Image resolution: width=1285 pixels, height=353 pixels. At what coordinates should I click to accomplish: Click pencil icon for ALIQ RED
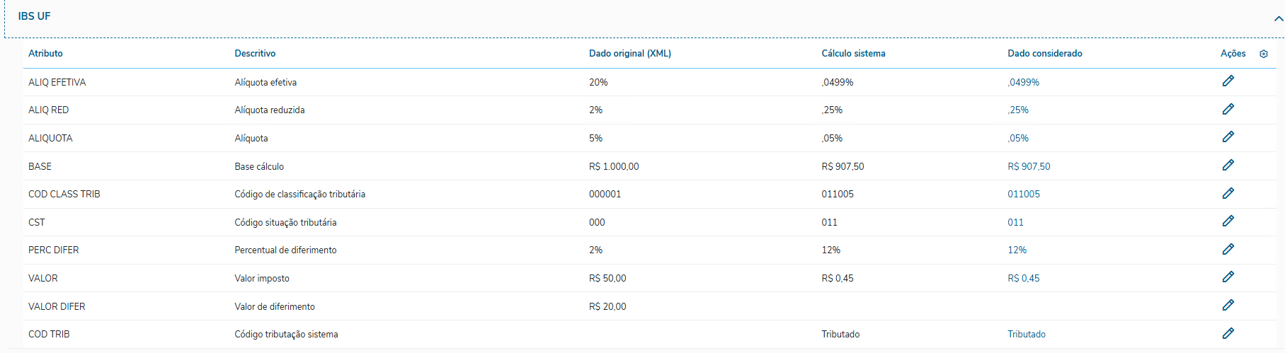[x=1228, y=109]
